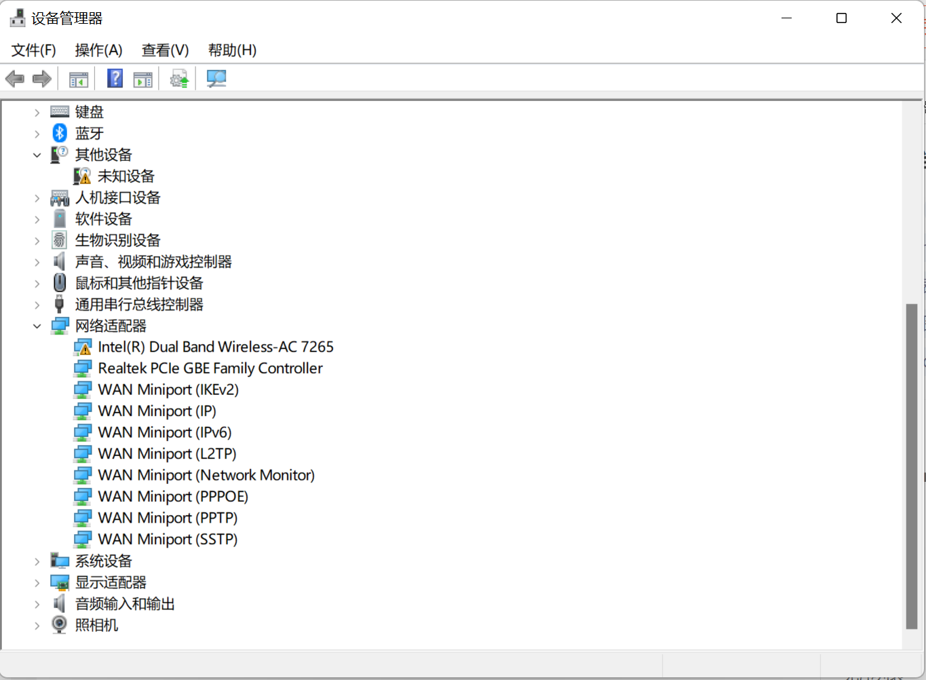Expand the 照相机 category

[x=37, y=625]
